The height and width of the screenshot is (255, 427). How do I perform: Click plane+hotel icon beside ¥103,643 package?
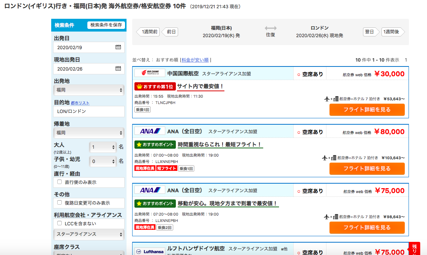[x=329, y=158]
